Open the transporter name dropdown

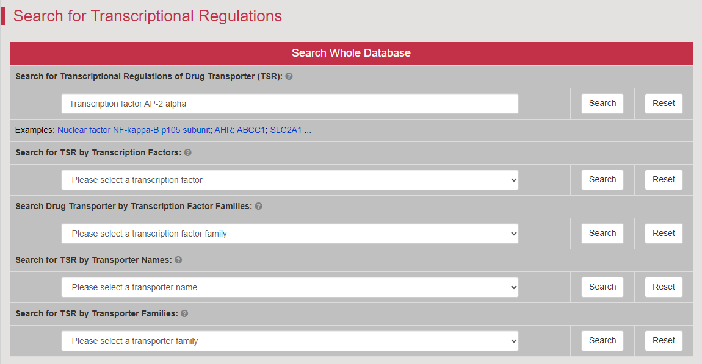[x=289, y=287]
